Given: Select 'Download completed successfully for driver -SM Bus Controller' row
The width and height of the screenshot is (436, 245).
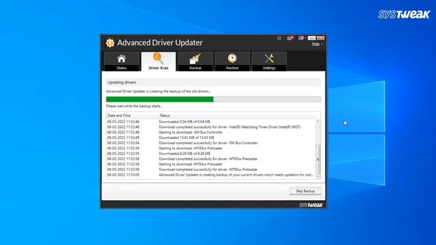Looking at the screenshot, I should (211, 143).
